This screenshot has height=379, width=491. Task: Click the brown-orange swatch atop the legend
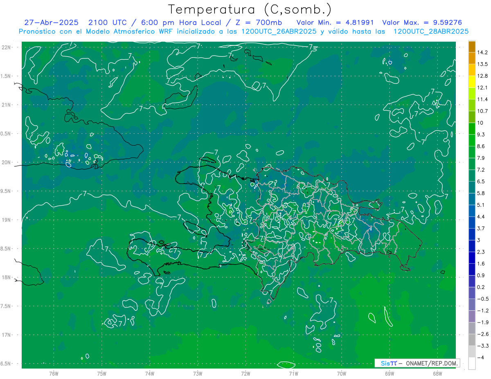tap(472, 47)
